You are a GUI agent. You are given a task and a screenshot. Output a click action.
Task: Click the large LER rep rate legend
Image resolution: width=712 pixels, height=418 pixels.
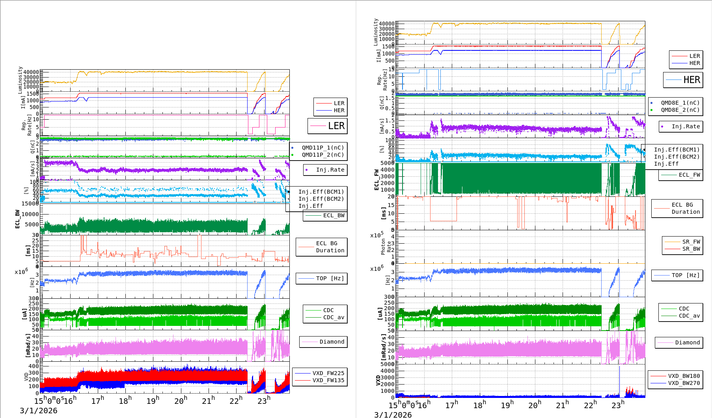328,126
